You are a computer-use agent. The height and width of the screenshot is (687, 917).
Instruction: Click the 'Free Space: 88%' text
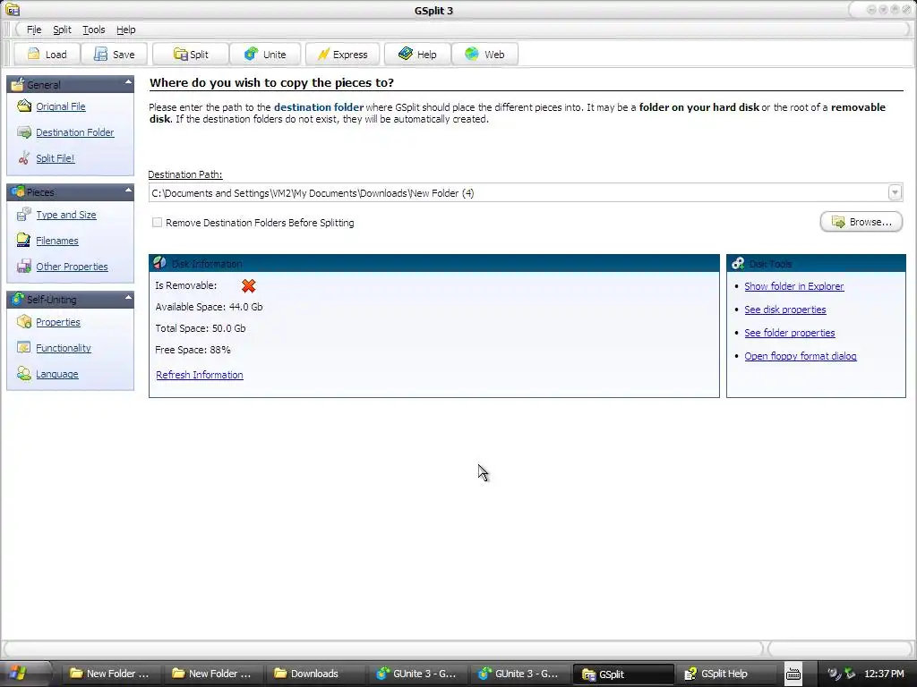click(193, 350)
